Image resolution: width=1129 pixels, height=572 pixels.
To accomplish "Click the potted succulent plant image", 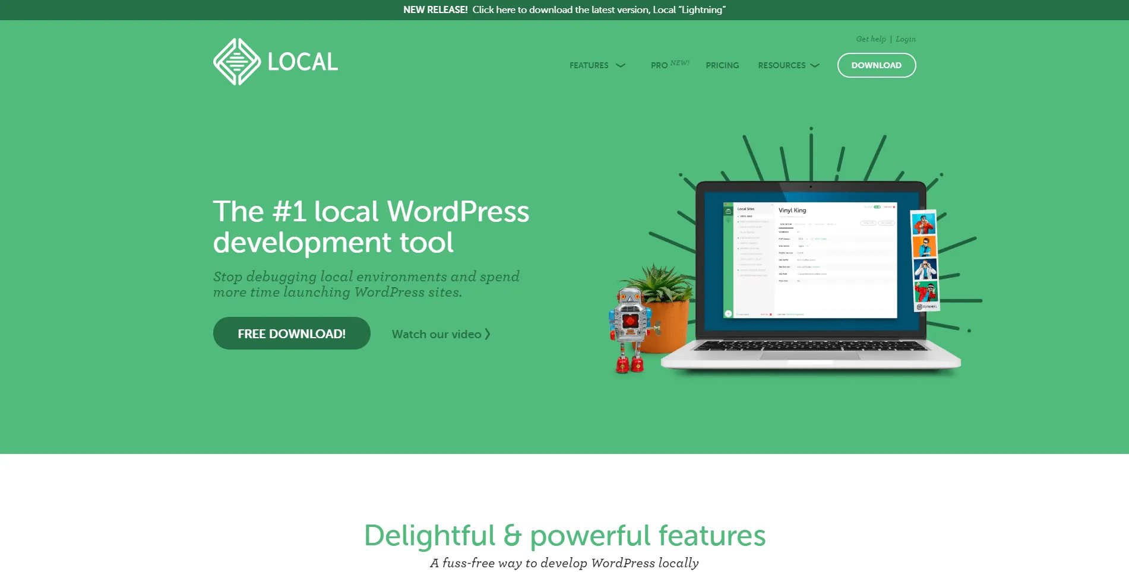I will [660, 309].
